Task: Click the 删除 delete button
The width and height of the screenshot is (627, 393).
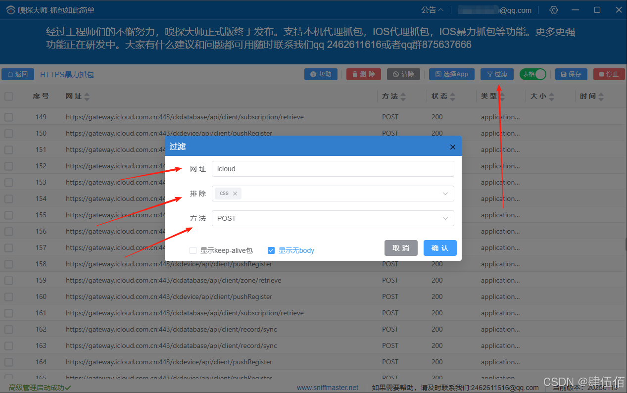Action: pyautogui.click(x=364, y=74)
